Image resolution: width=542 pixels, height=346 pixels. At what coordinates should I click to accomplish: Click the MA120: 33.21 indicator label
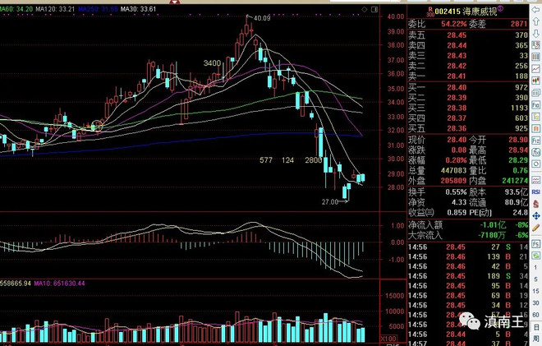tap(55, 9)
